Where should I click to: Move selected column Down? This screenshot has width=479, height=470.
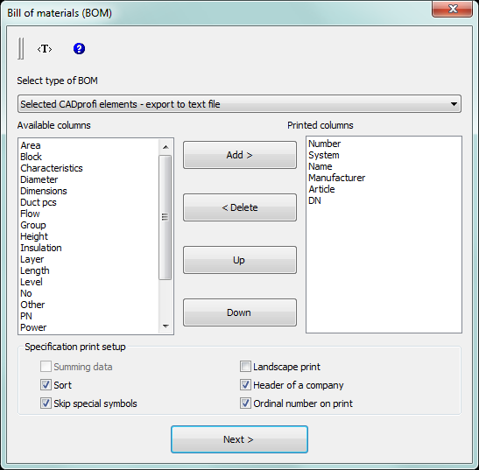(240, 312)
